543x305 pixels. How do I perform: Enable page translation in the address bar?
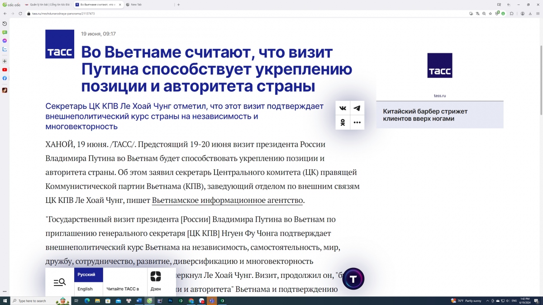(x=477, y=14)
